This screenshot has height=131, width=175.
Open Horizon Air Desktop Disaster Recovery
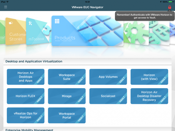click(149, 96)
